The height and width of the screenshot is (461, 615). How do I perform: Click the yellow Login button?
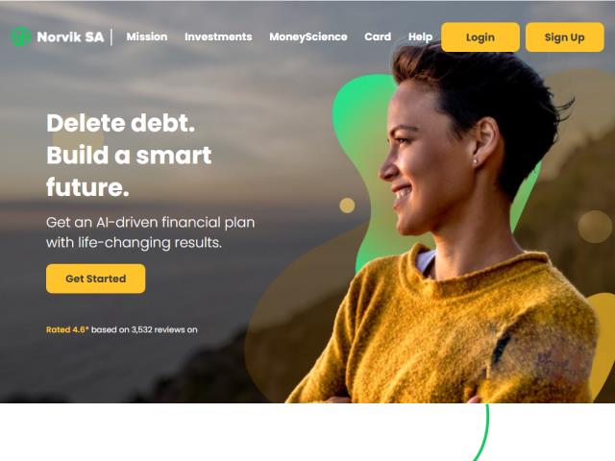tap(480, 37)
